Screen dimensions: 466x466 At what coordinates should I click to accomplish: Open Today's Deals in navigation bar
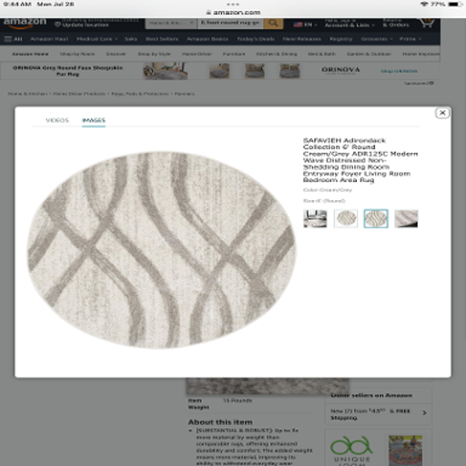coord(256,39)
